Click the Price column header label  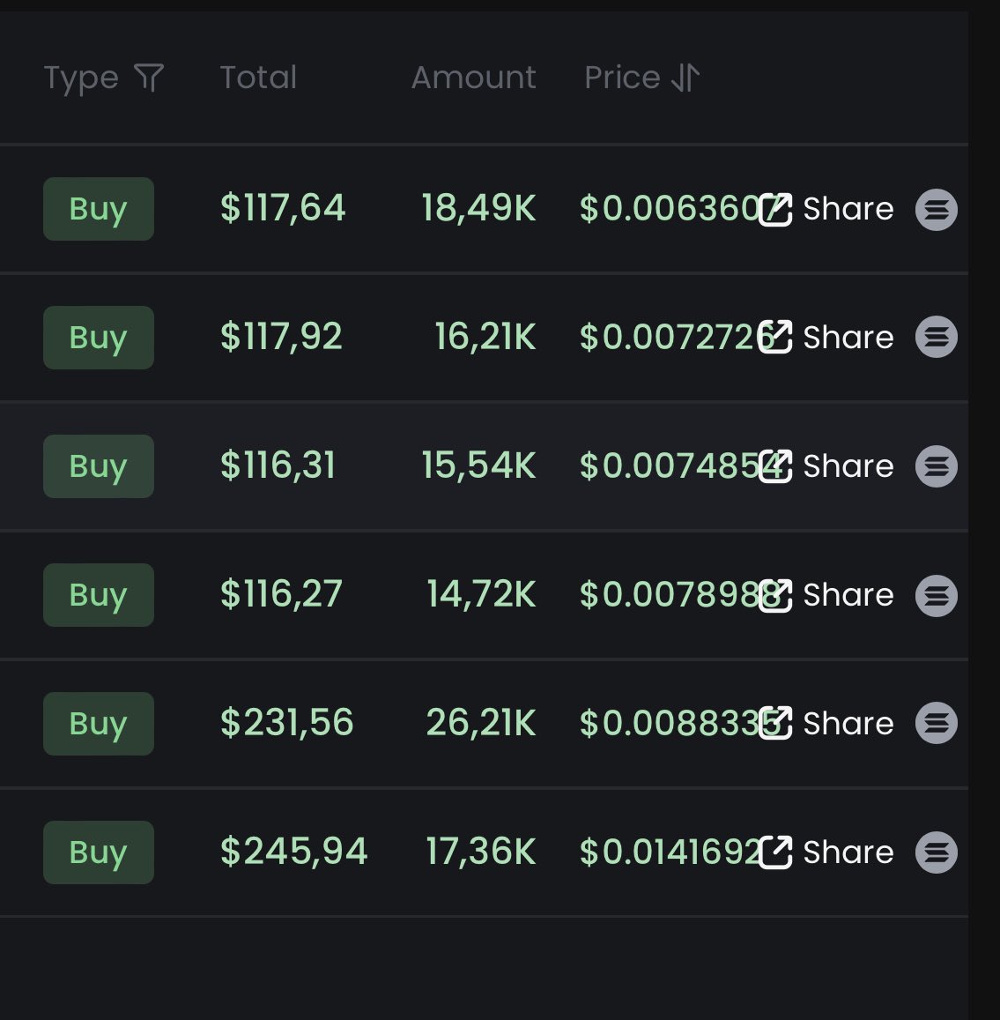pyautogui.click(x=622, y=78)
